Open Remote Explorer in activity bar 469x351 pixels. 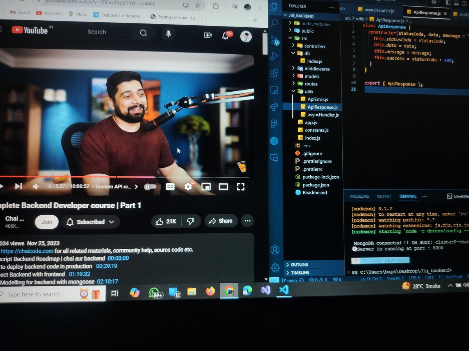[x=274, y=89]
